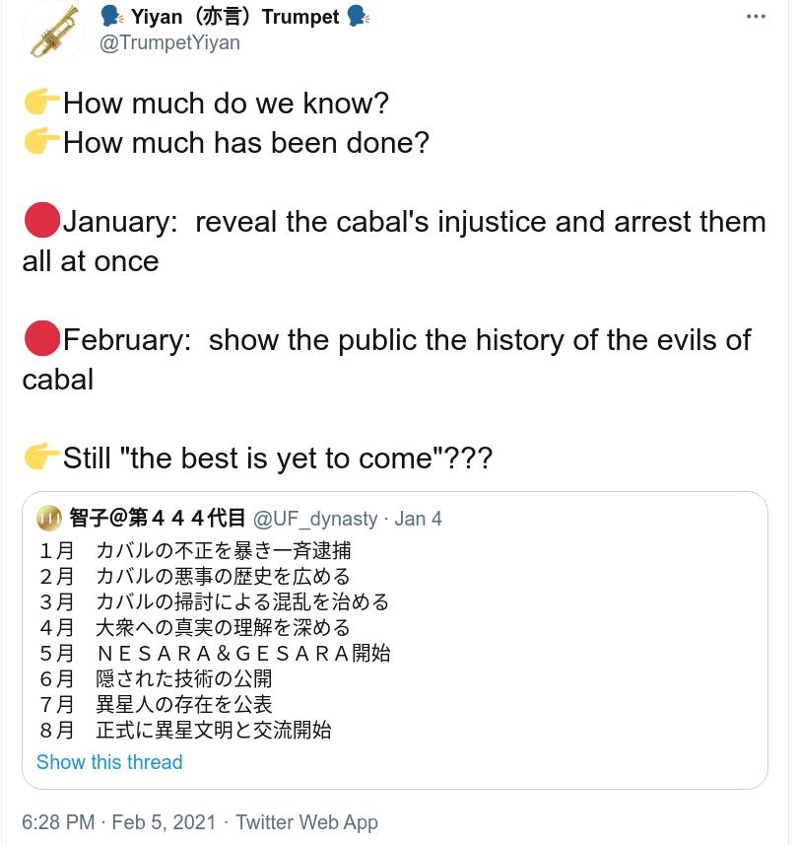798x845 pixels.
Task: Click the speaking head emoji before Yiyan
Action: pos(112,16)
